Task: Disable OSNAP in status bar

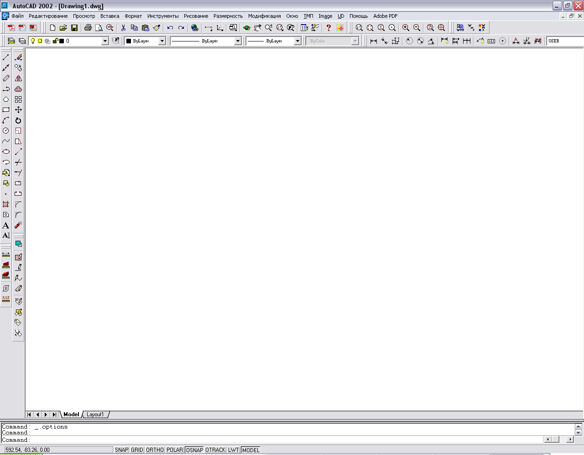Action: pos(195,450)
